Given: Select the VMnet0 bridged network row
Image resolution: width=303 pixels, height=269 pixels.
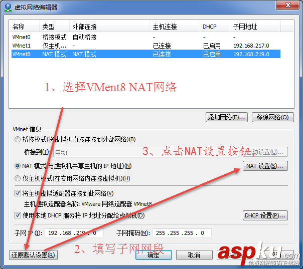Looking at the screenshot, I should coord(146,37).
